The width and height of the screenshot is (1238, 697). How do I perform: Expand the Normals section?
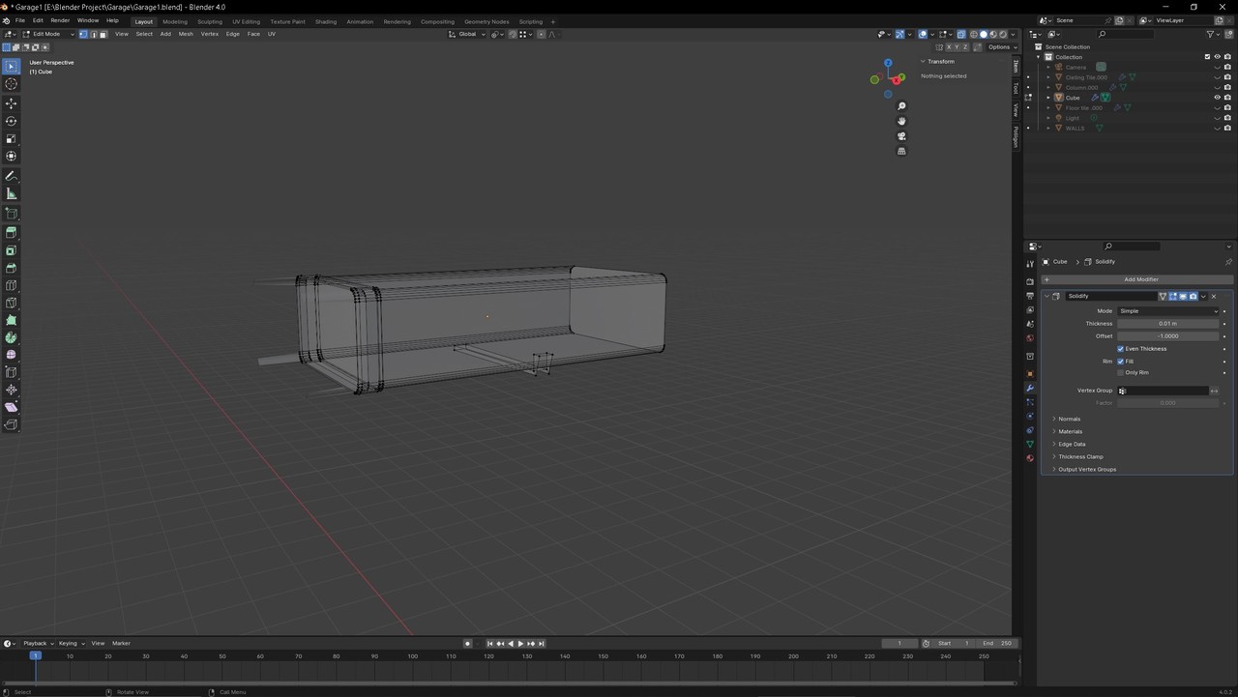[1069, 420]
